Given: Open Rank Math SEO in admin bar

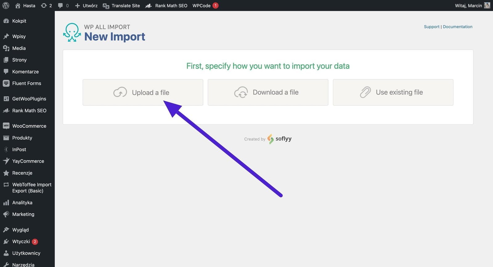Looking at the screenshot, I should [x=166, y=6].
